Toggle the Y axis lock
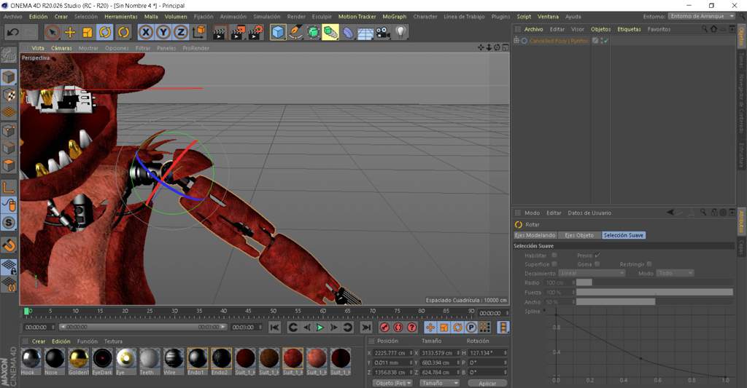 [163, 32]
